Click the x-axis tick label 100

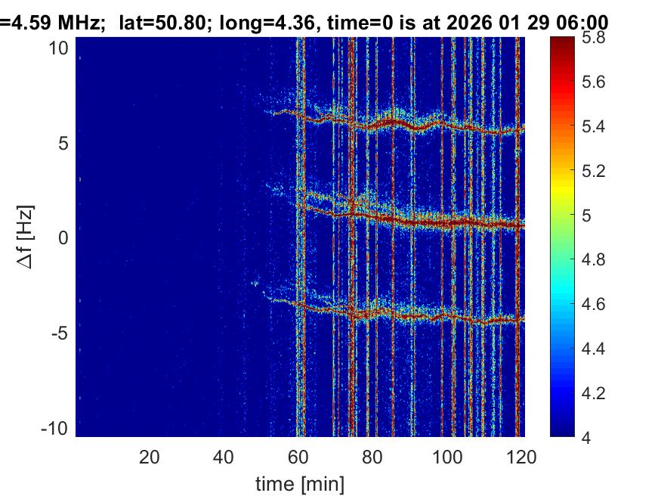pos(447,457)
